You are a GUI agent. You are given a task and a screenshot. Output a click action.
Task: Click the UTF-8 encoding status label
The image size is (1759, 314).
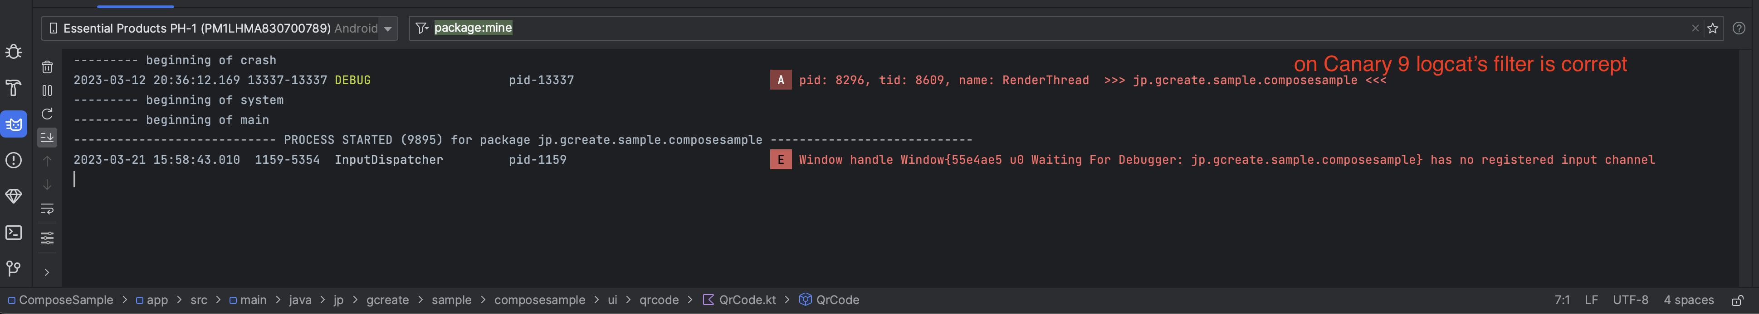[1630, 300]
